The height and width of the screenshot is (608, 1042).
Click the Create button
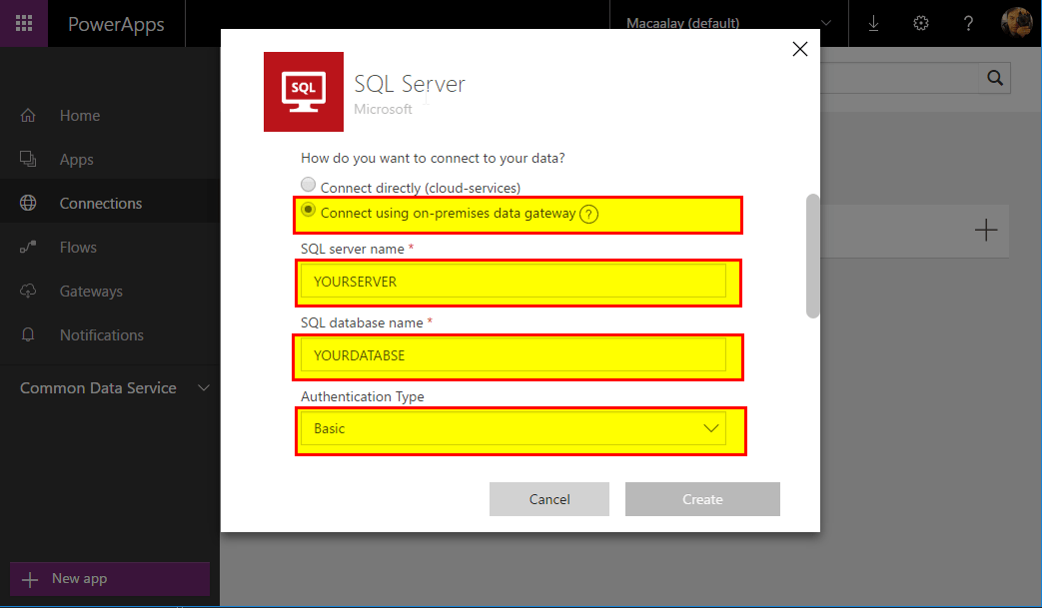[702, 499]
